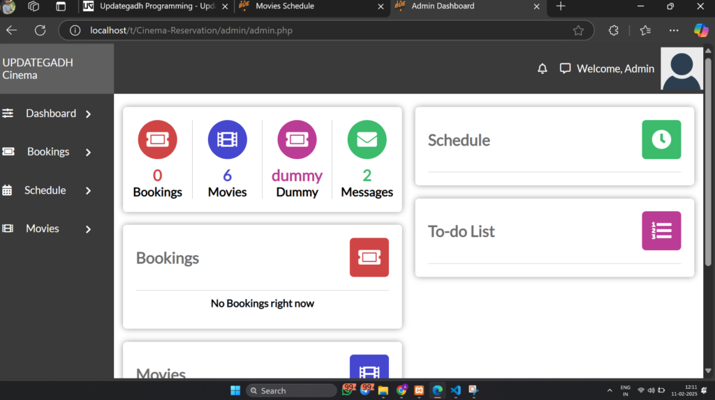Show hidden system tray icons
The image size is (715, 400).
[x=610, y=390]
